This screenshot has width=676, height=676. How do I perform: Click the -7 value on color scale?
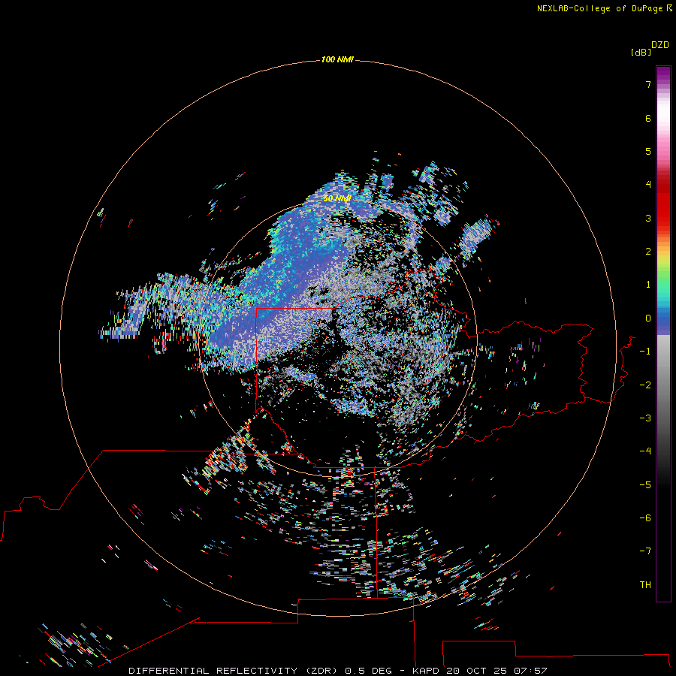[x=645, y=551]
